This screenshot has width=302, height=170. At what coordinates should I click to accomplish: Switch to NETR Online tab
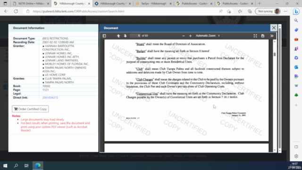31,3
